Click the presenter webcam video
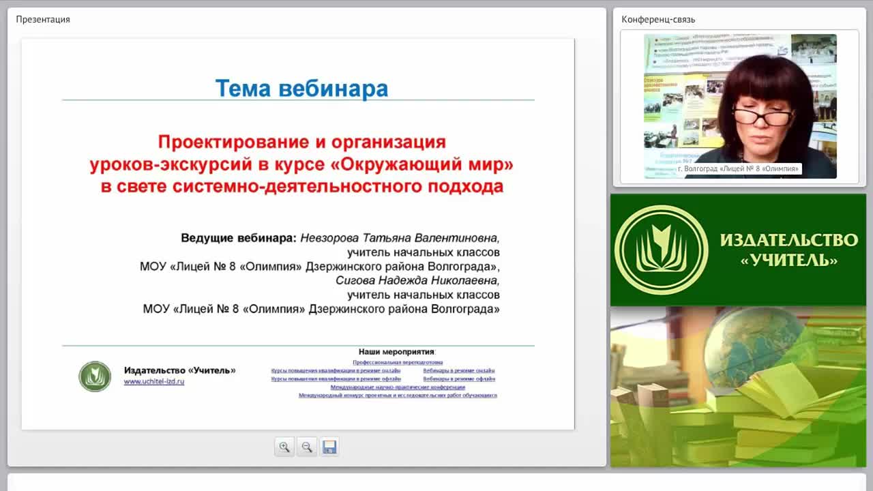This screenshot has width=873, height=491. pyautogui.click(x=740, y=106)
